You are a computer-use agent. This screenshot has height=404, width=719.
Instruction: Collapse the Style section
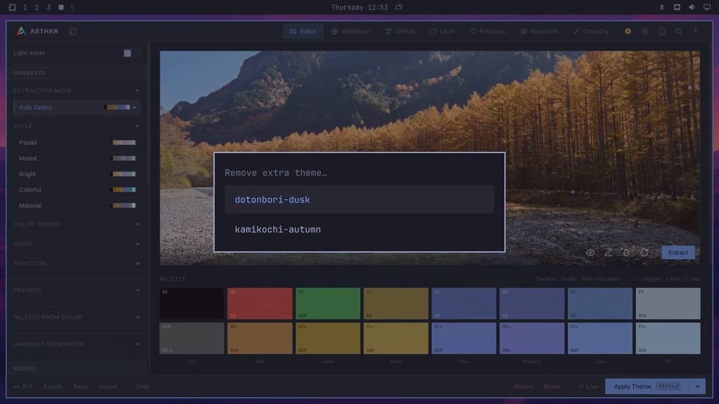[x=77, y=126]
